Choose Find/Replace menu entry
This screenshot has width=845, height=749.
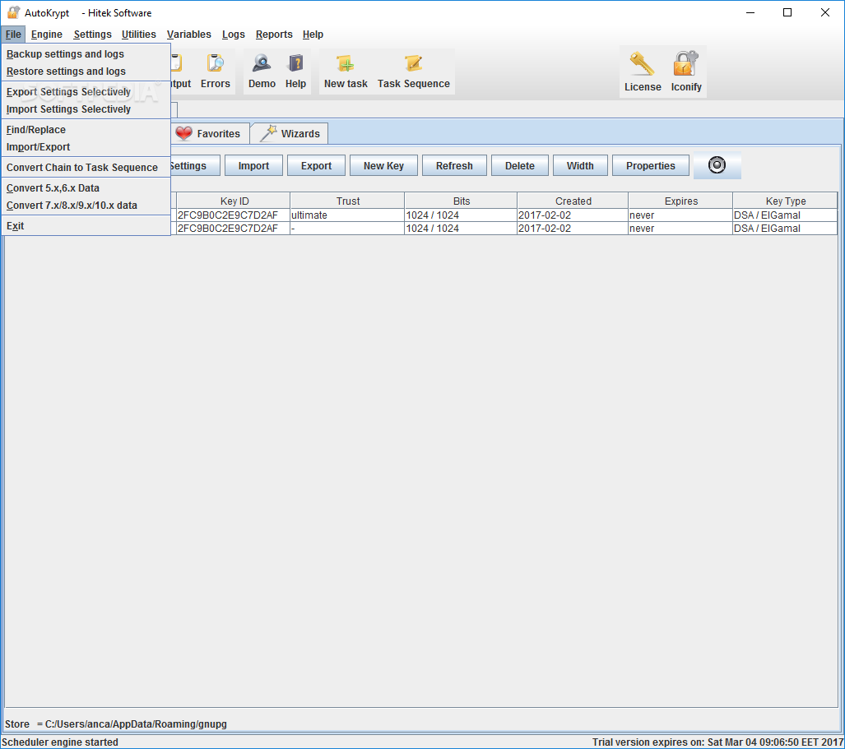click(86, 130)
